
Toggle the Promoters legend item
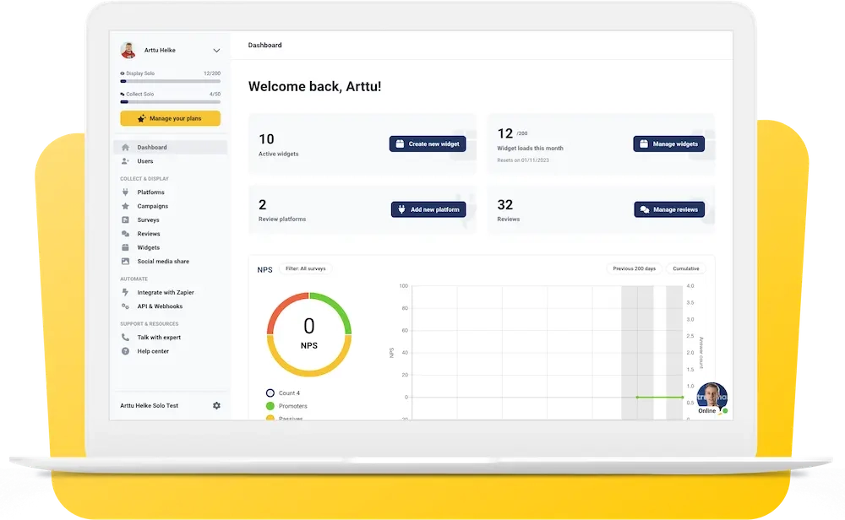pos(270,406)
